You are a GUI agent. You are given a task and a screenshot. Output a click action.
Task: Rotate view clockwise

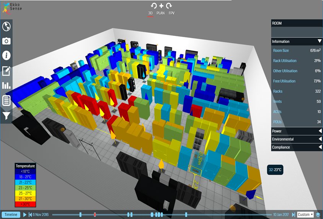(x=169, y=6)
